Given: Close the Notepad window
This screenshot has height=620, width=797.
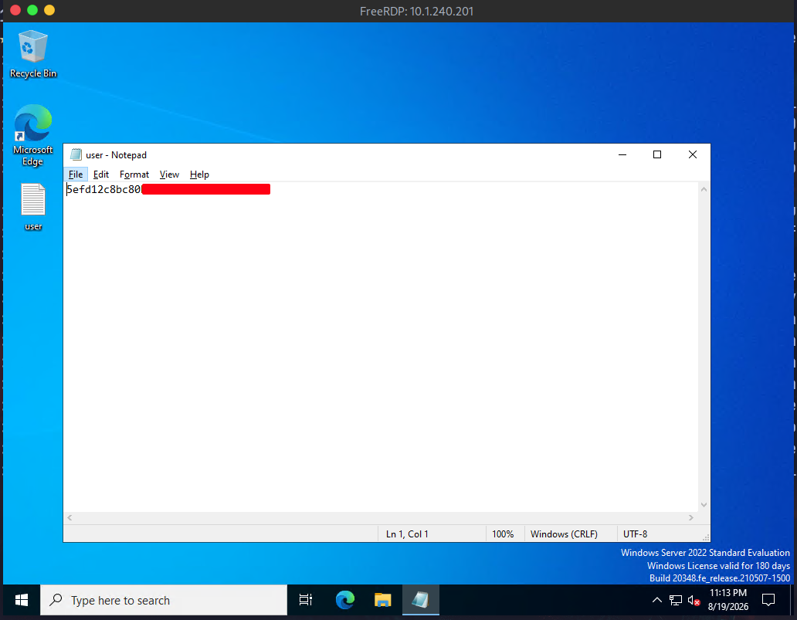Looking at the screenshot, I should 692,154.
